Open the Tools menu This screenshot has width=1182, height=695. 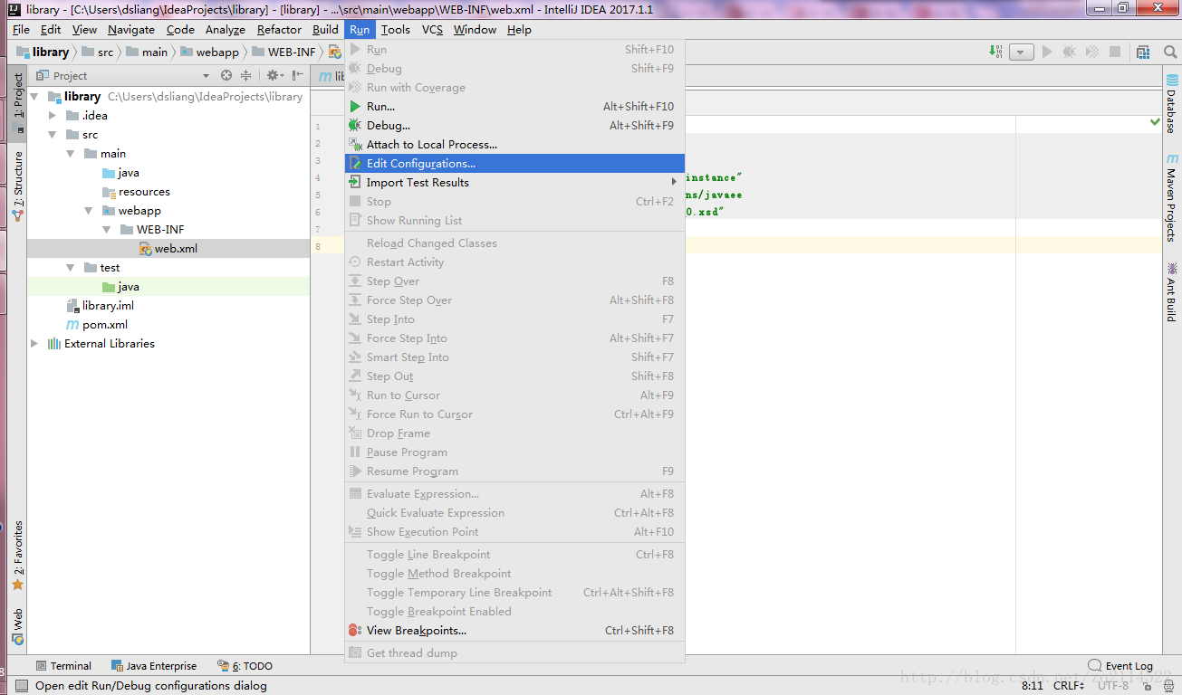point(396,29)
